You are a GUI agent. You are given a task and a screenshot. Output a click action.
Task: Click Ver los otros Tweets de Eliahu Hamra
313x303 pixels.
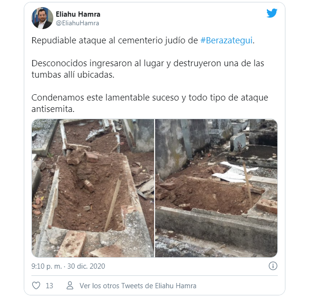click(138, 286)
